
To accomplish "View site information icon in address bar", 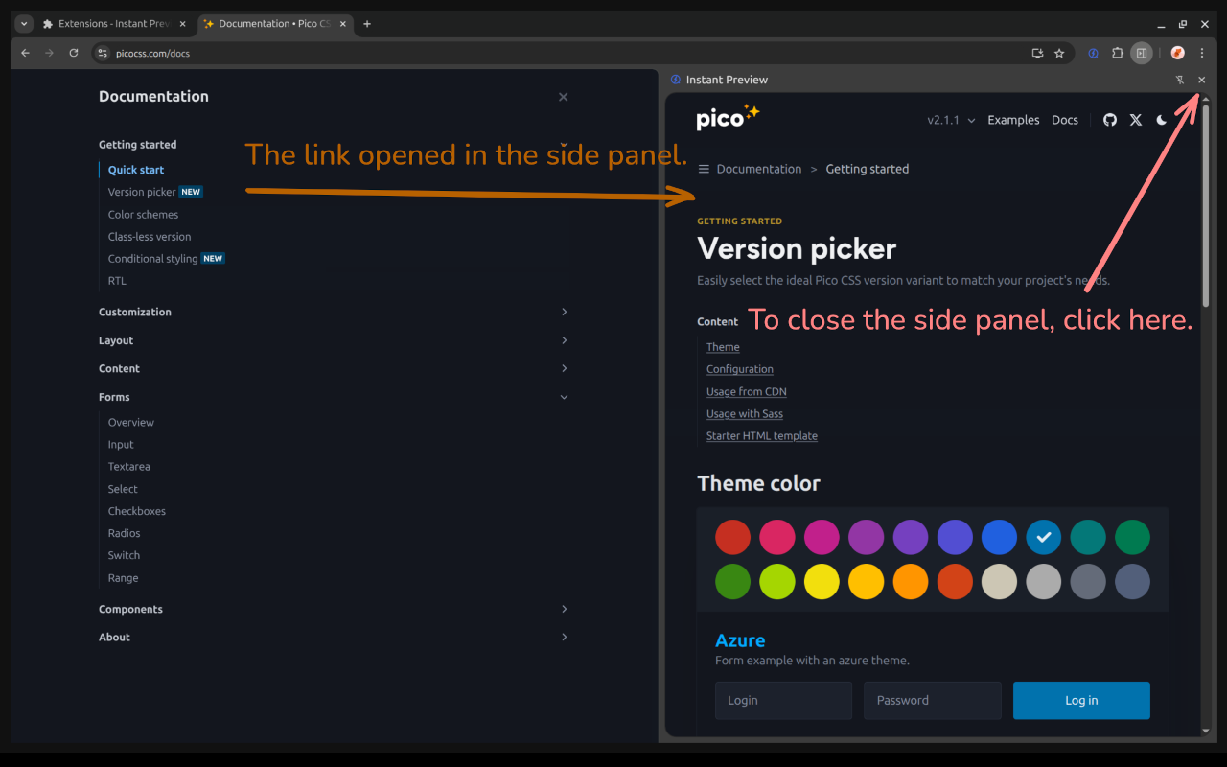I will pyautogui.click(x=103, y=53).
